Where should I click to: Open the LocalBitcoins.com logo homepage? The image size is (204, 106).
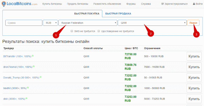click(x=19, y=4)
